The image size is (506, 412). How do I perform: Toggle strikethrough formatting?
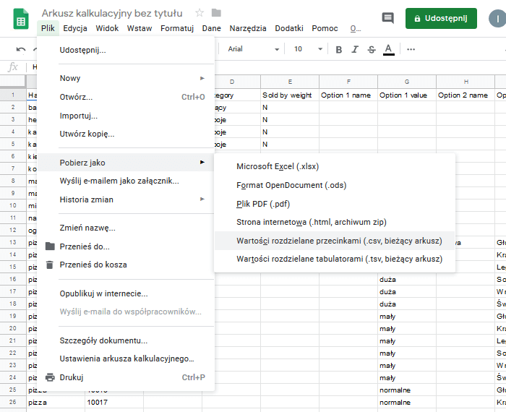pos(372,49)
